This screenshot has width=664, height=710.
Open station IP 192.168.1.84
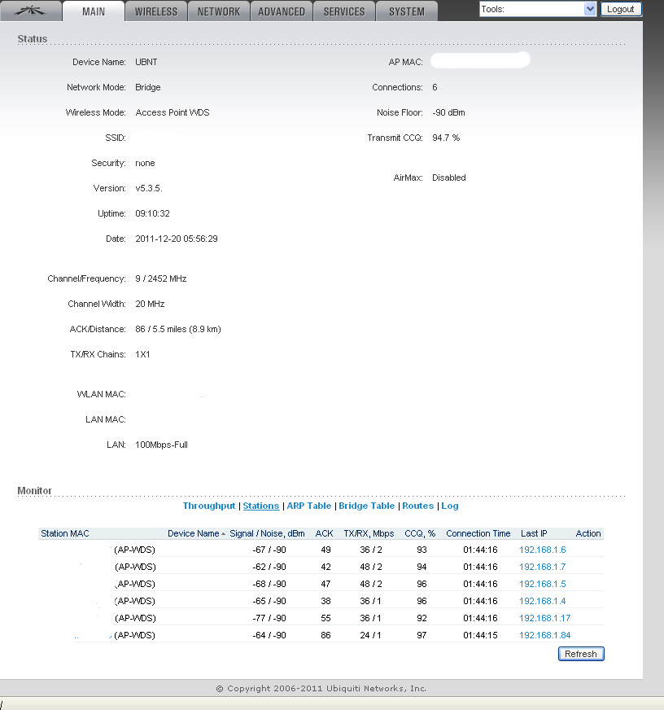pyautogui.click(x=544, y=635)
